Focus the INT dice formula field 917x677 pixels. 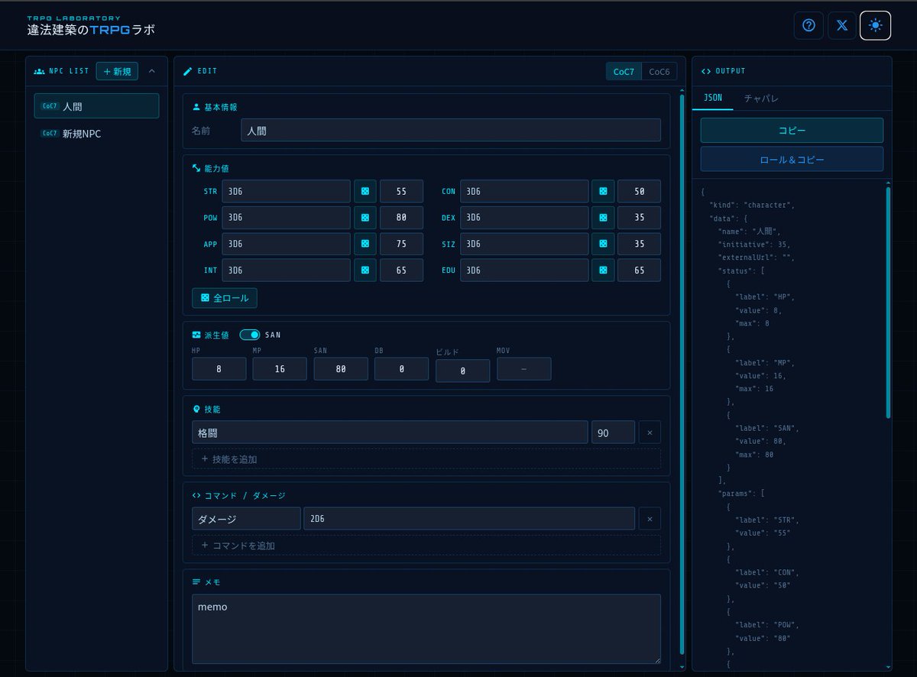click(287, 270)
